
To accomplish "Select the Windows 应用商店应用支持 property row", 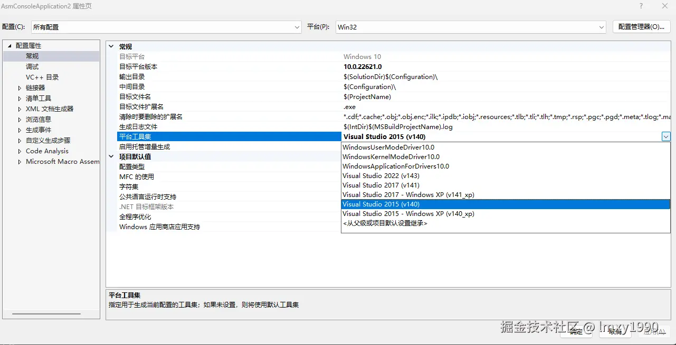I will pos(229,227).
